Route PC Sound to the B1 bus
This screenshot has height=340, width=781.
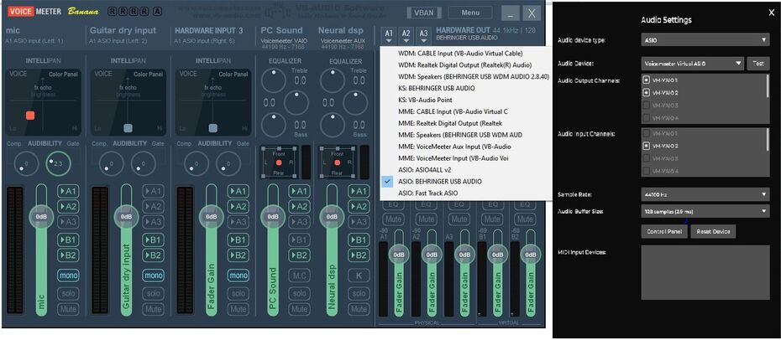tap(299, 240)
